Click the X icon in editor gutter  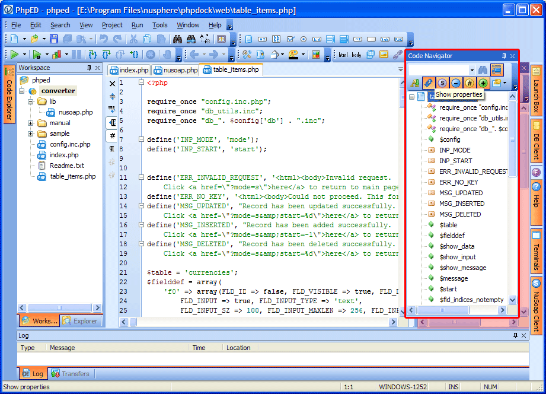[x=112, y=84]
